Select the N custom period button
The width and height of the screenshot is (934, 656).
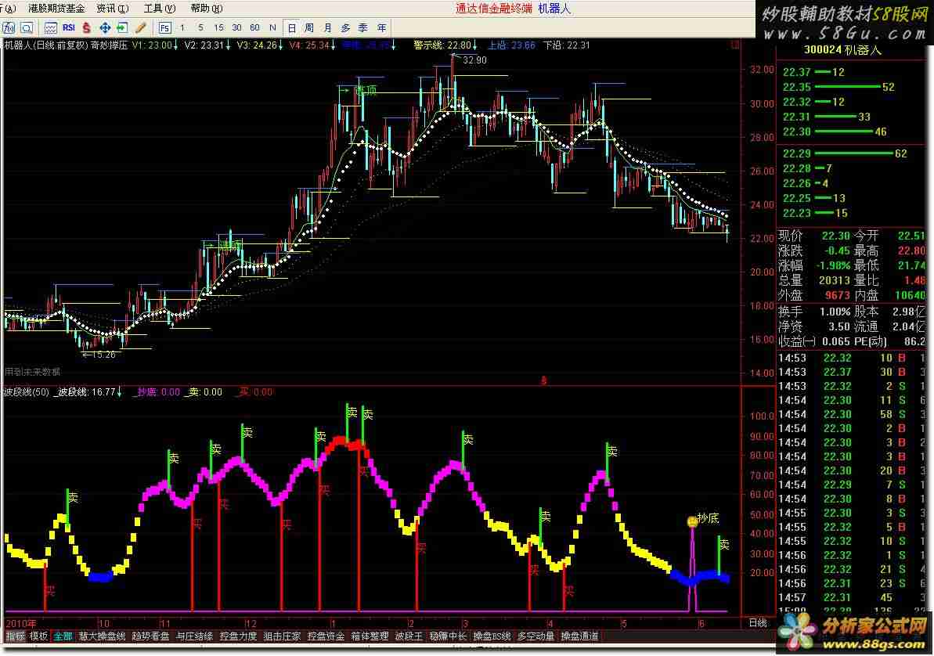tap(272, 27)
